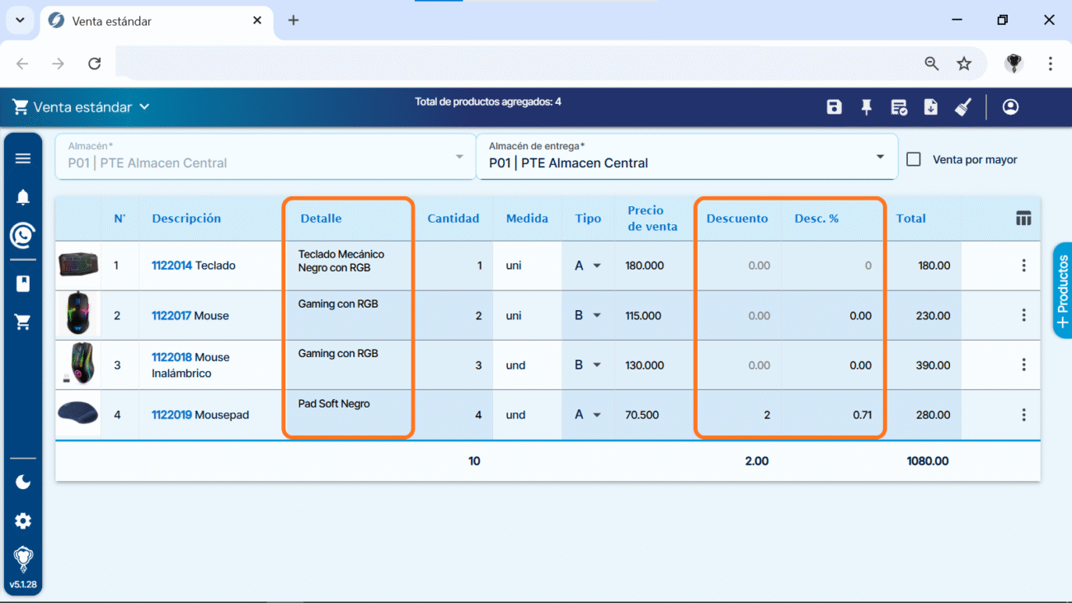Enable the Venta por mayor checkbox
1072x603 pixels.
tap(914, 159)
